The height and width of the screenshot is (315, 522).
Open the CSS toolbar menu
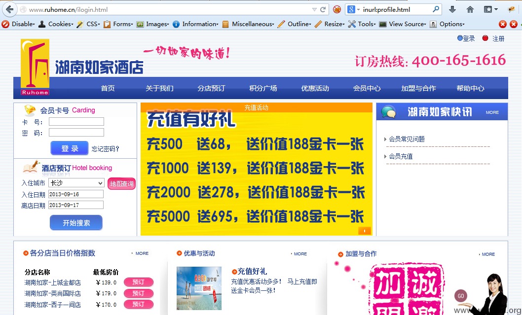(88, 24)
